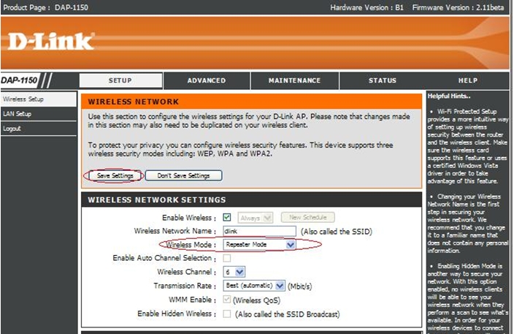Open the Always schedule dropdown
Viewport: 514px width, 334px height.
tap(256, 217)
